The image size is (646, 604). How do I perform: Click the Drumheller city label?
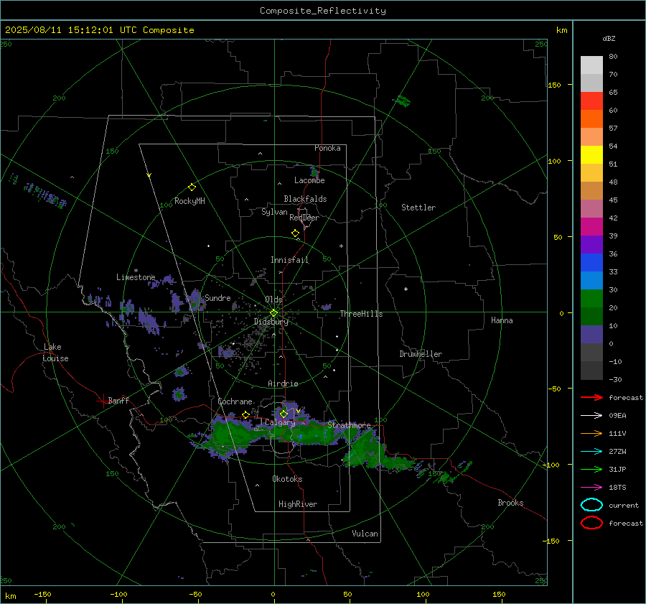pyautogui.click(x=421, y=354)
